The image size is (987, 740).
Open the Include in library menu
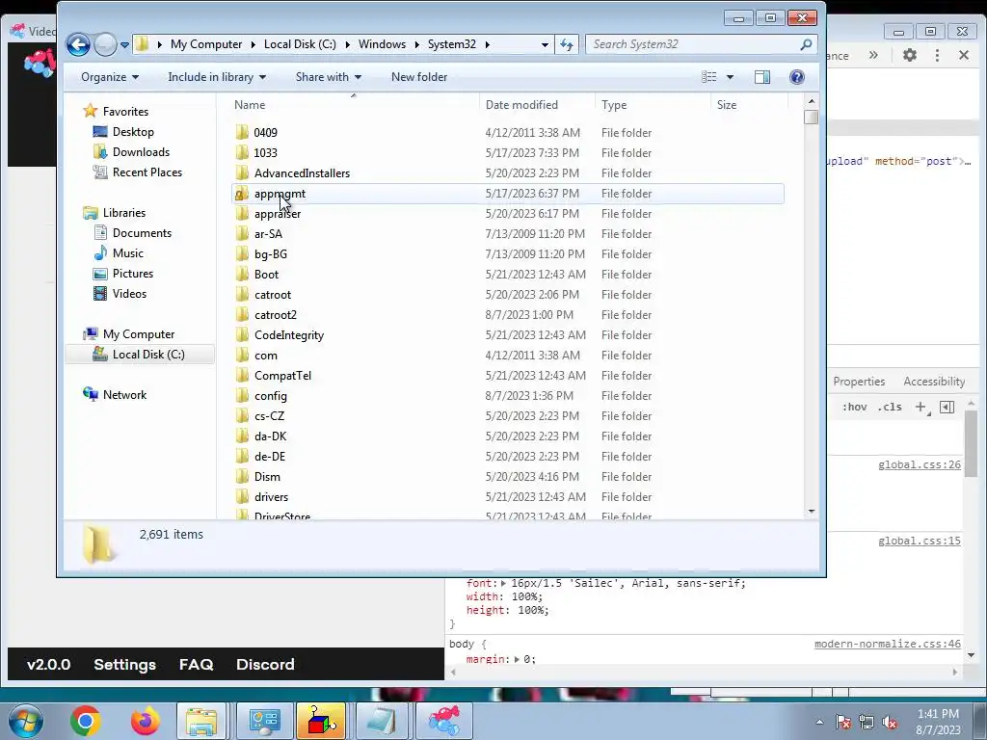tap(217, 77)
